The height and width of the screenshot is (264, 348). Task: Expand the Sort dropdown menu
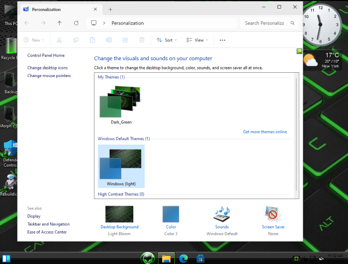(167, 40)
